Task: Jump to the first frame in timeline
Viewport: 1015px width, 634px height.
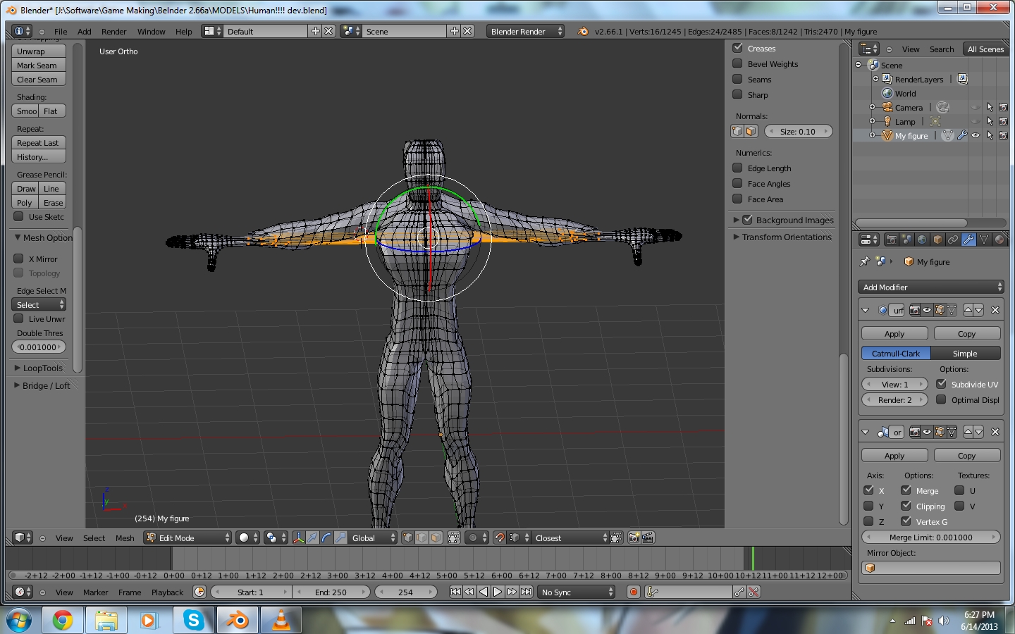Action: (x=455, y=592)
